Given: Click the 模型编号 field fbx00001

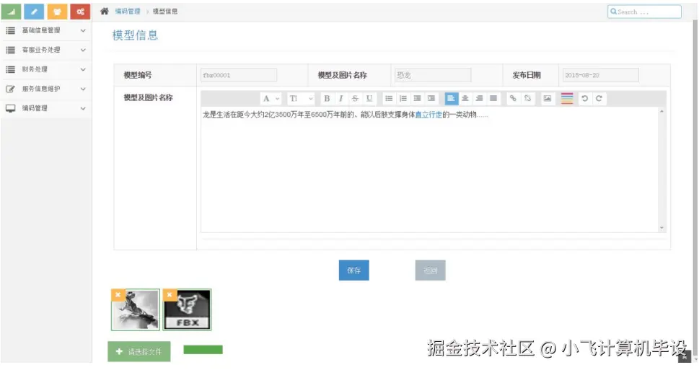Looking at the screenshot, I should pos(239,75).
